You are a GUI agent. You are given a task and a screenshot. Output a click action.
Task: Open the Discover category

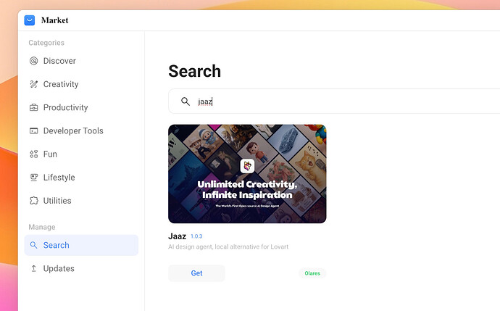click(59, 61)
